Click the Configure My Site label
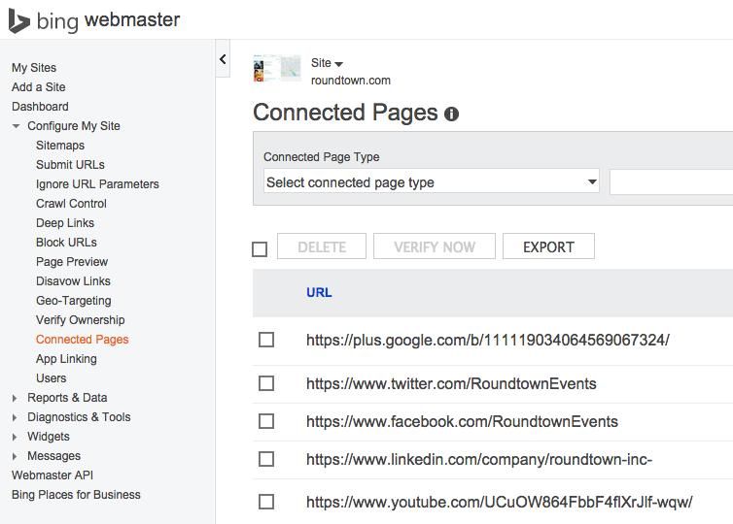 (x=74, y=126)
